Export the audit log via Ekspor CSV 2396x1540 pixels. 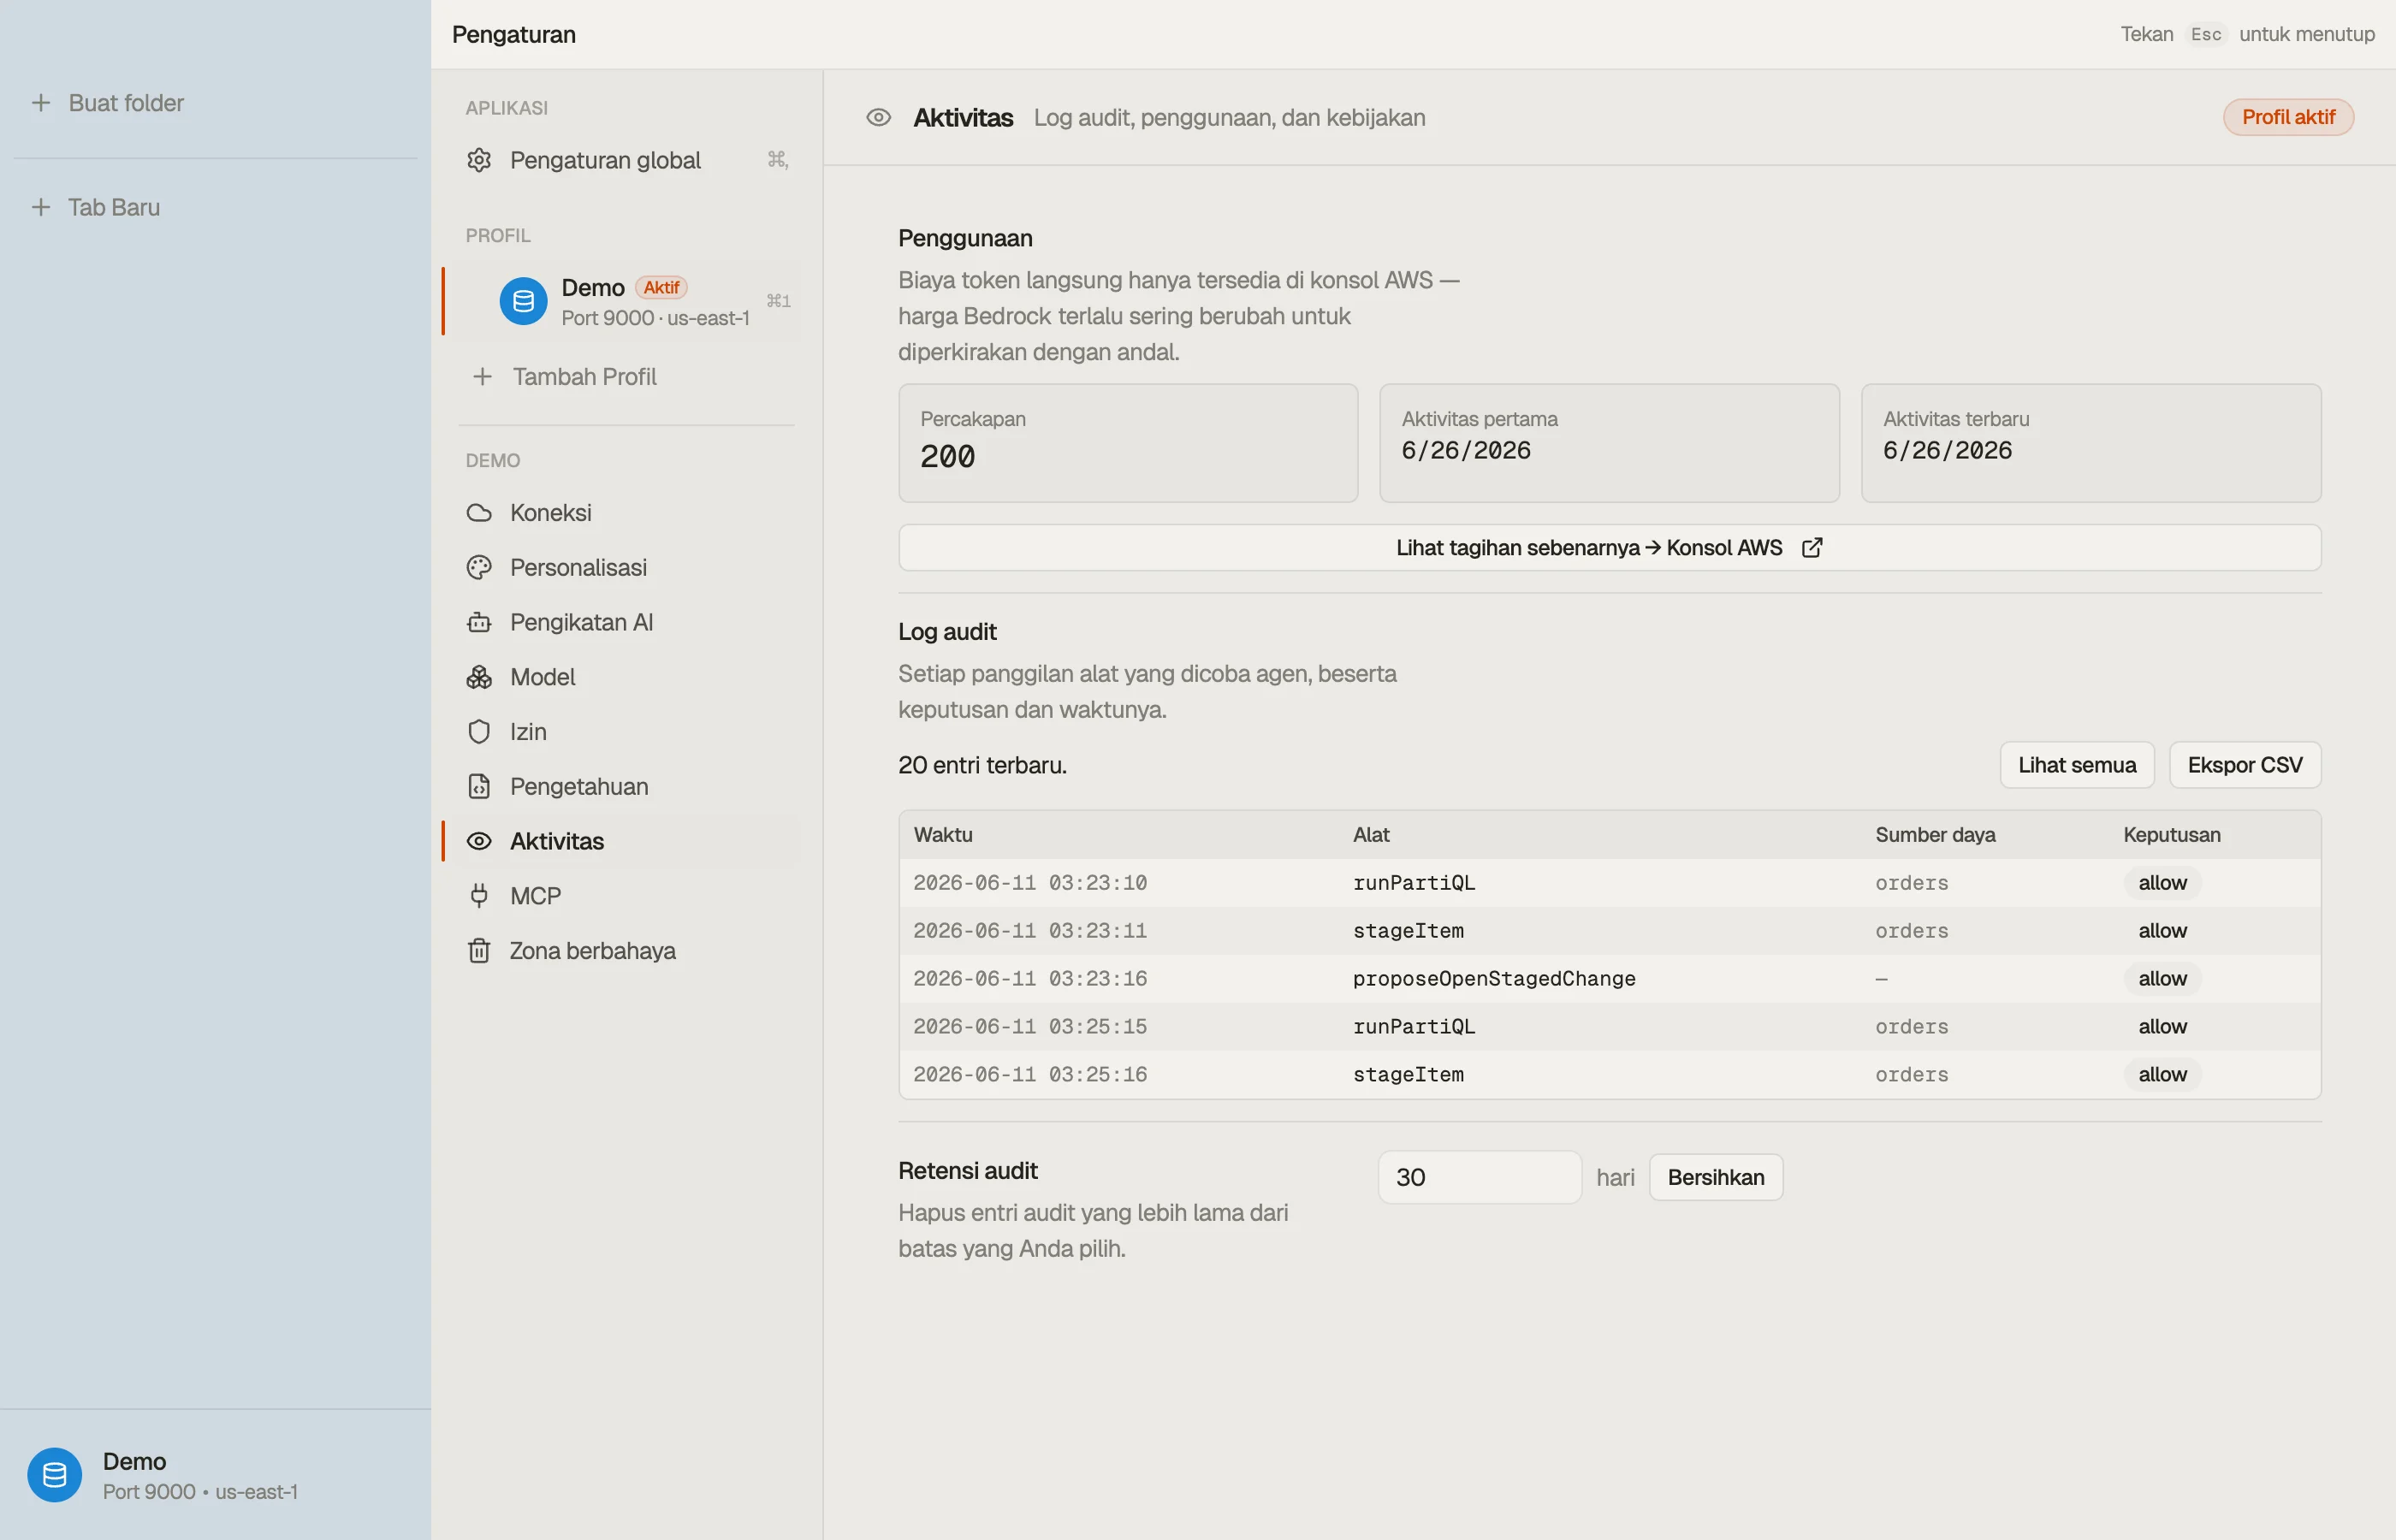[2245, 765]
